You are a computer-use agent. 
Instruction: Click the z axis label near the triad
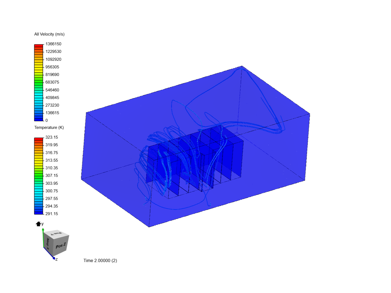pos(56,259)
